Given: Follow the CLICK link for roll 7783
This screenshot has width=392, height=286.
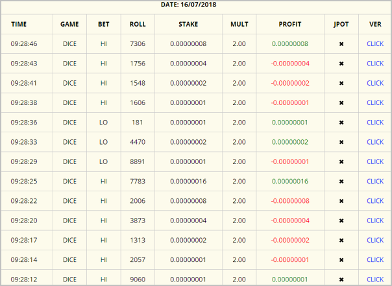Looking at the screenshot, I should [x=375, y=181].
